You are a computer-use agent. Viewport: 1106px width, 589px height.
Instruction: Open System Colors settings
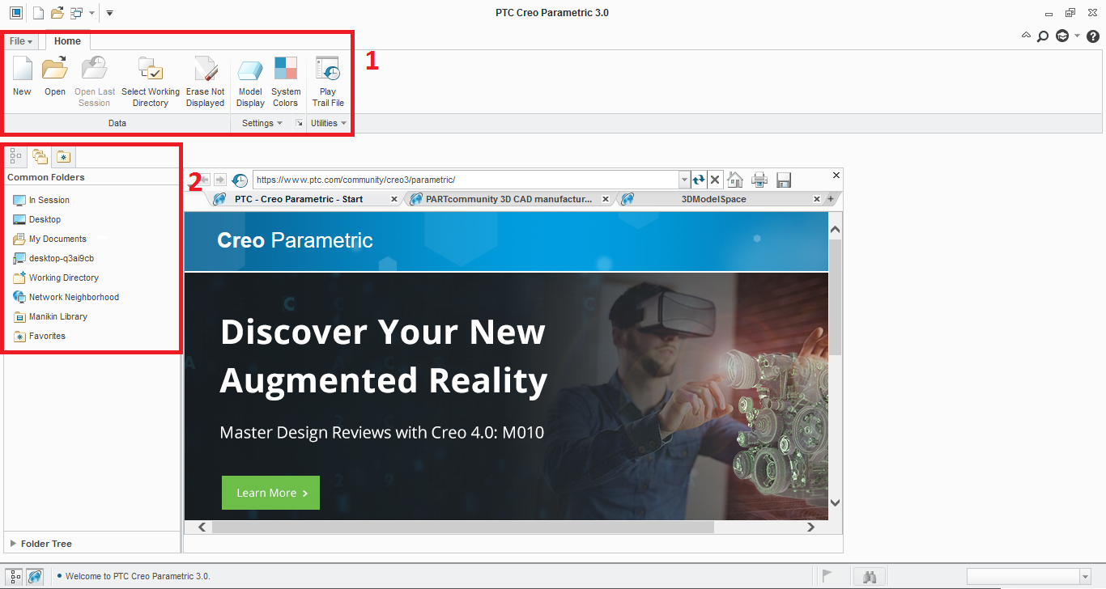286,68
